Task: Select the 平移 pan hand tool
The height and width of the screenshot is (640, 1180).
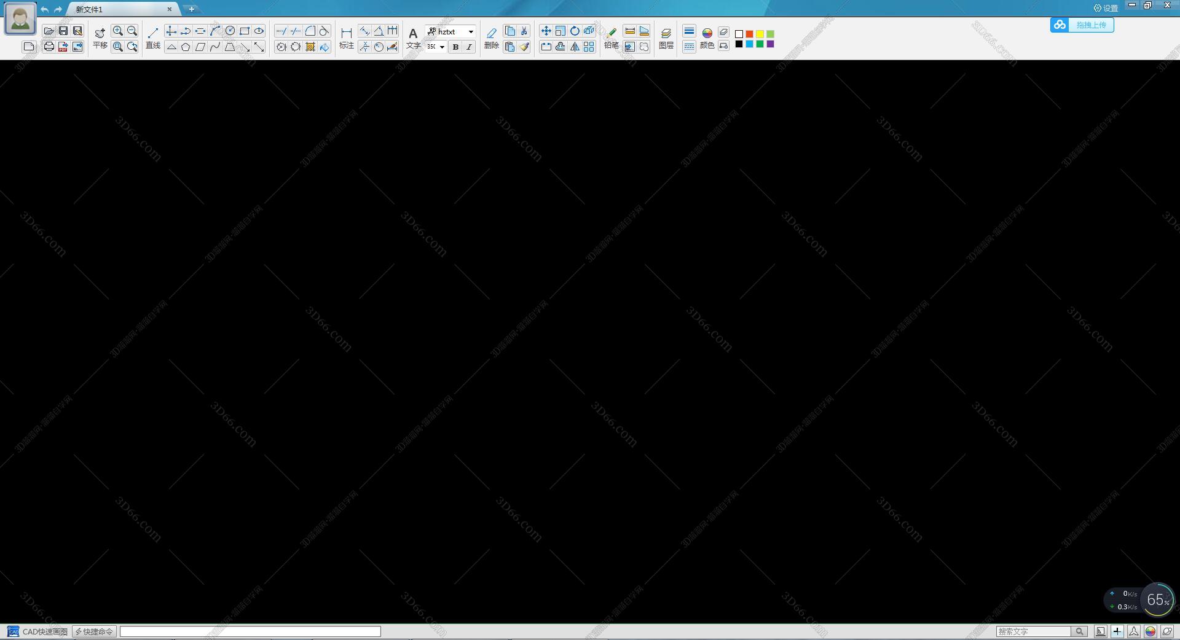Action: tap(100, 37)
